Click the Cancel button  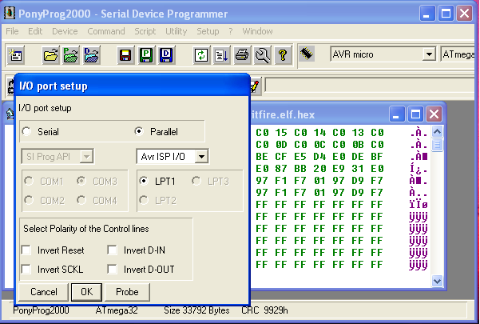(43, 292)
